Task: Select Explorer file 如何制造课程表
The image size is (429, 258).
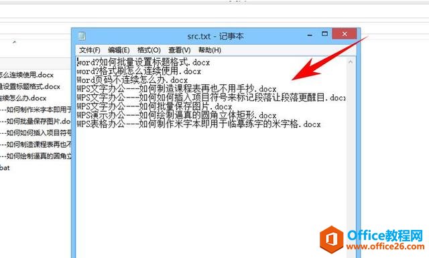Action: [36, 144]
